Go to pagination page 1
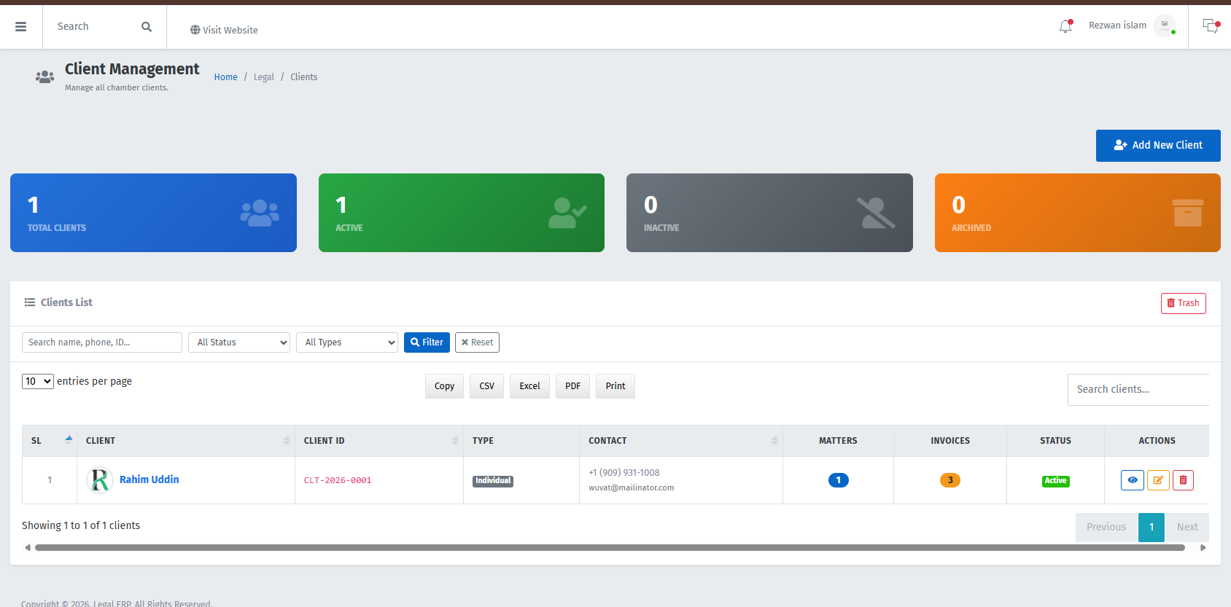The height and width of the screenshot is (607, 1231). (x=1152, y=528)
